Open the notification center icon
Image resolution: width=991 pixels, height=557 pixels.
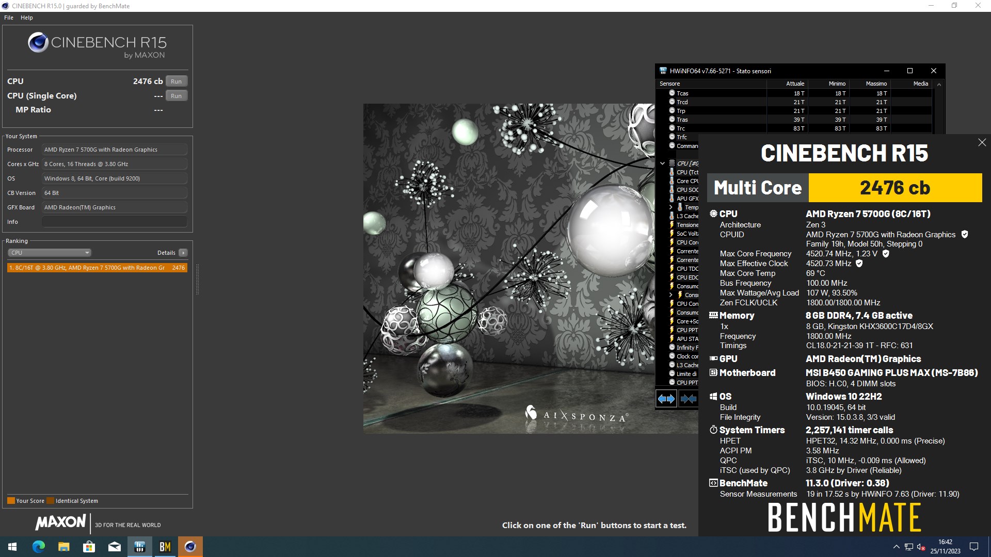pyautogui.click(x=974, y=547)
